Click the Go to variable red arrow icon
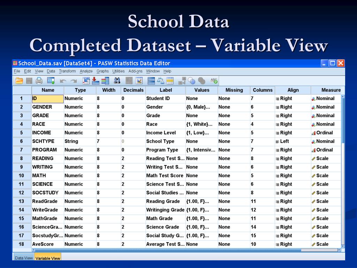Image resolution: width=357 pixels, height=268 pixels. pos(96,81)
